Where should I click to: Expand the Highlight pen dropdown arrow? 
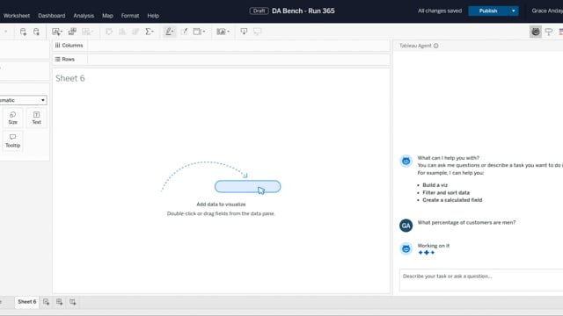tap(173, 32)
